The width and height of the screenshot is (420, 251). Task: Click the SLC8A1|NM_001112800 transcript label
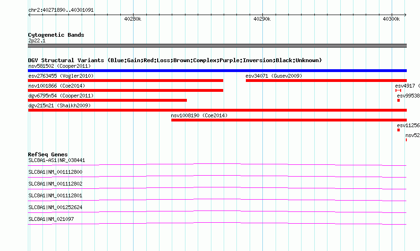[55, 172]
